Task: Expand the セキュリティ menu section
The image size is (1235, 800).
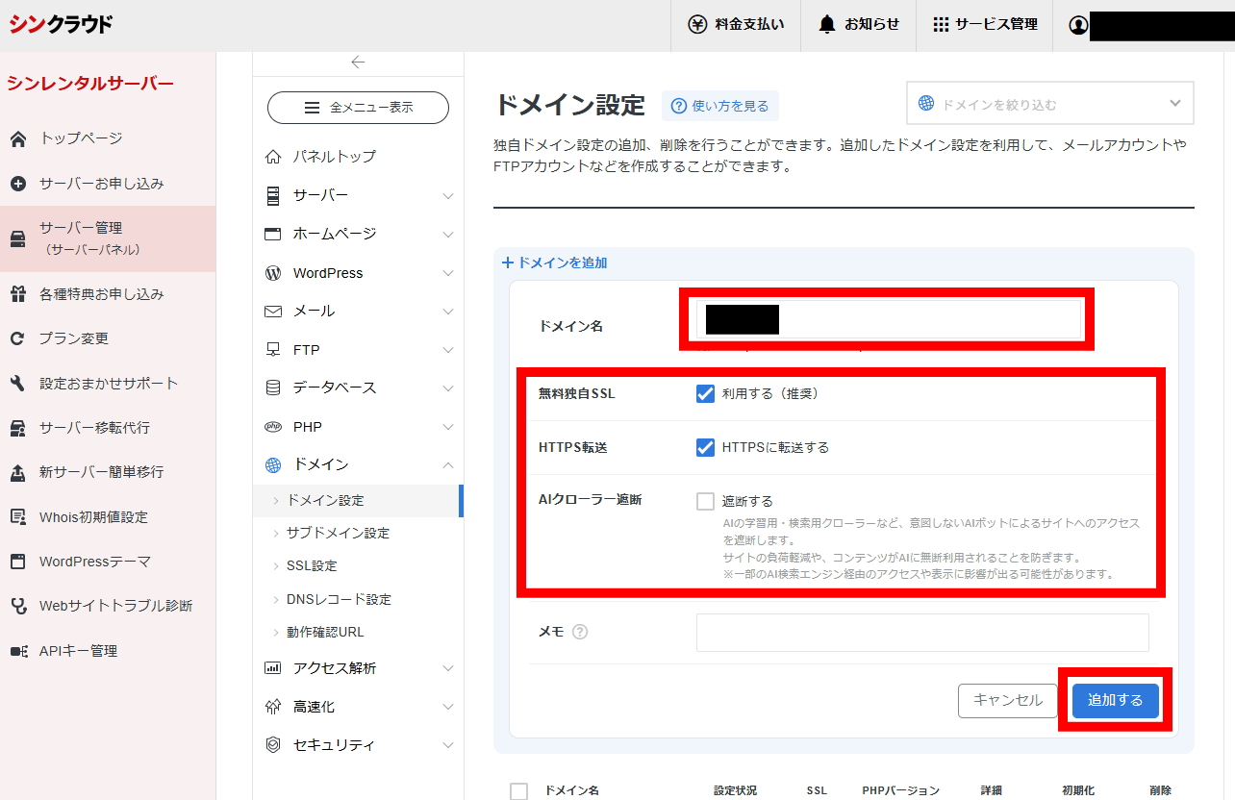Action: click(359, 745)
